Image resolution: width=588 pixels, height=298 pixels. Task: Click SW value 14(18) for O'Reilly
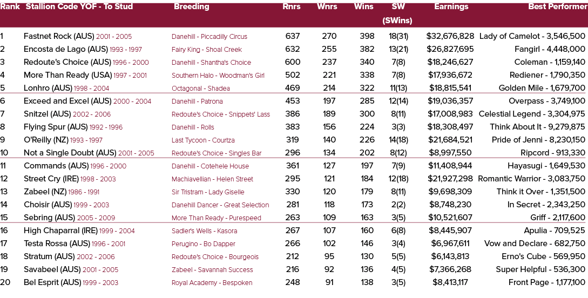click(x=398, y=140)
